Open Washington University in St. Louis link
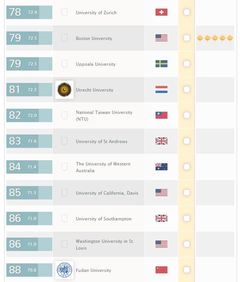The image size is (240, 282). (105, 244)
